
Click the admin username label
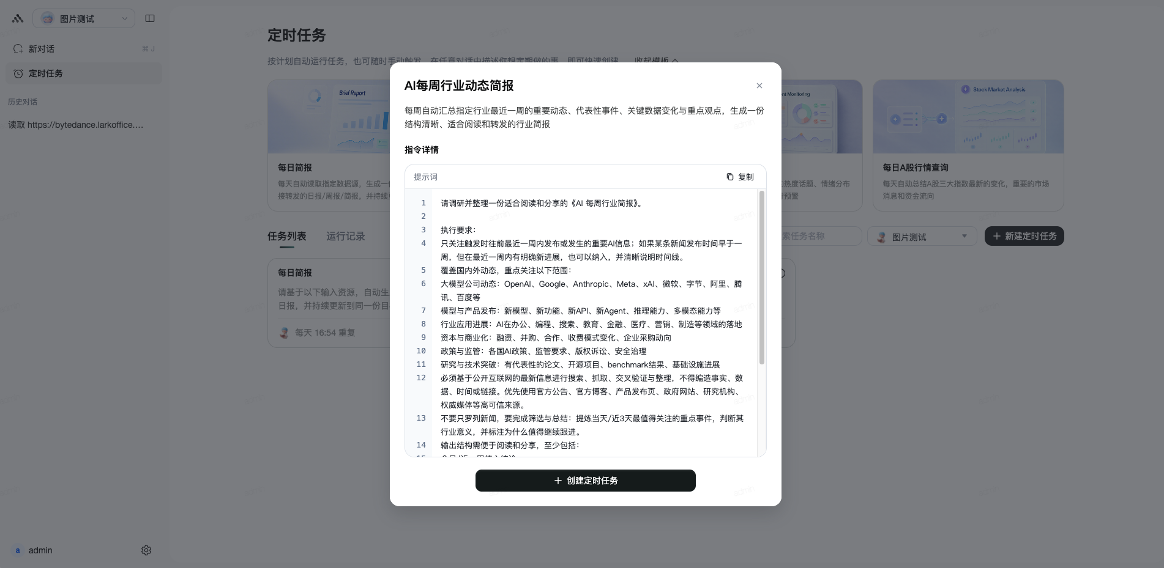[40, 550]
